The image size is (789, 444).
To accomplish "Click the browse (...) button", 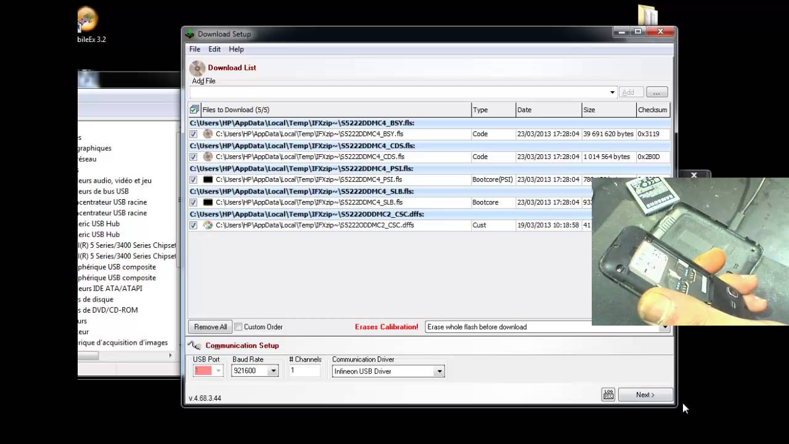I will (x=656, y=92).
